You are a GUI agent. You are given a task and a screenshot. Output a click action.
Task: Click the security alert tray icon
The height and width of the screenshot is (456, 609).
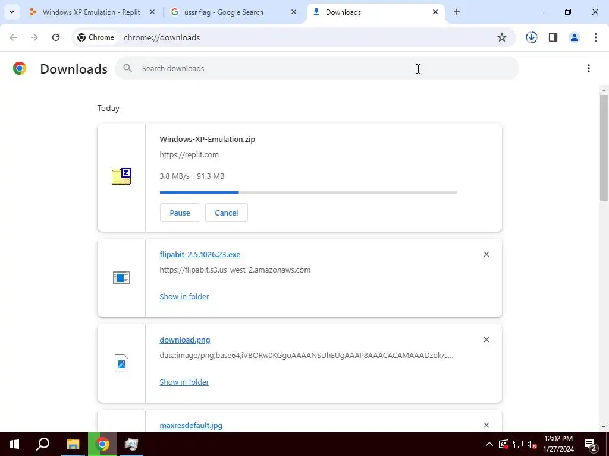pyautogui.click(x=504, y=444)
